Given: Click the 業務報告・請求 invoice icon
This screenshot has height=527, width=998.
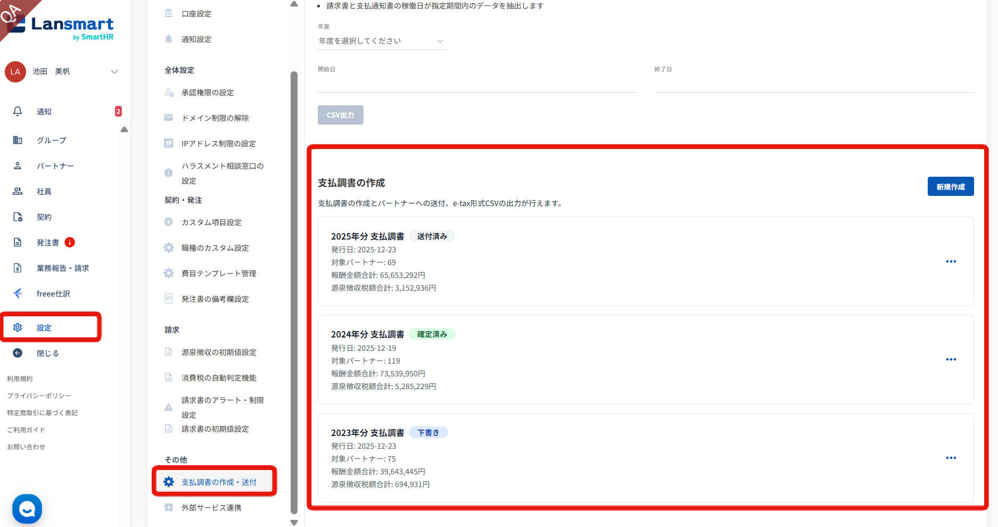Looking at the screenshot, I should click(18, 268).
